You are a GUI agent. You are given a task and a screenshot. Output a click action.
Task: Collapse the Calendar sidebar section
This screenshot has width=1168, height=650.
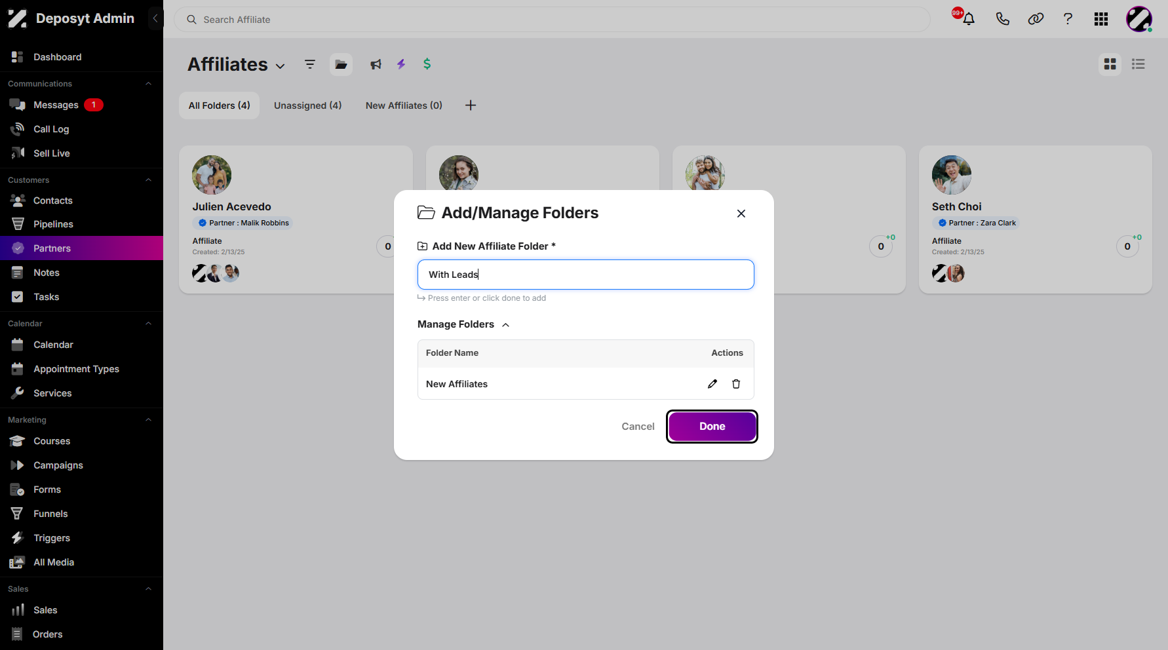148,324
